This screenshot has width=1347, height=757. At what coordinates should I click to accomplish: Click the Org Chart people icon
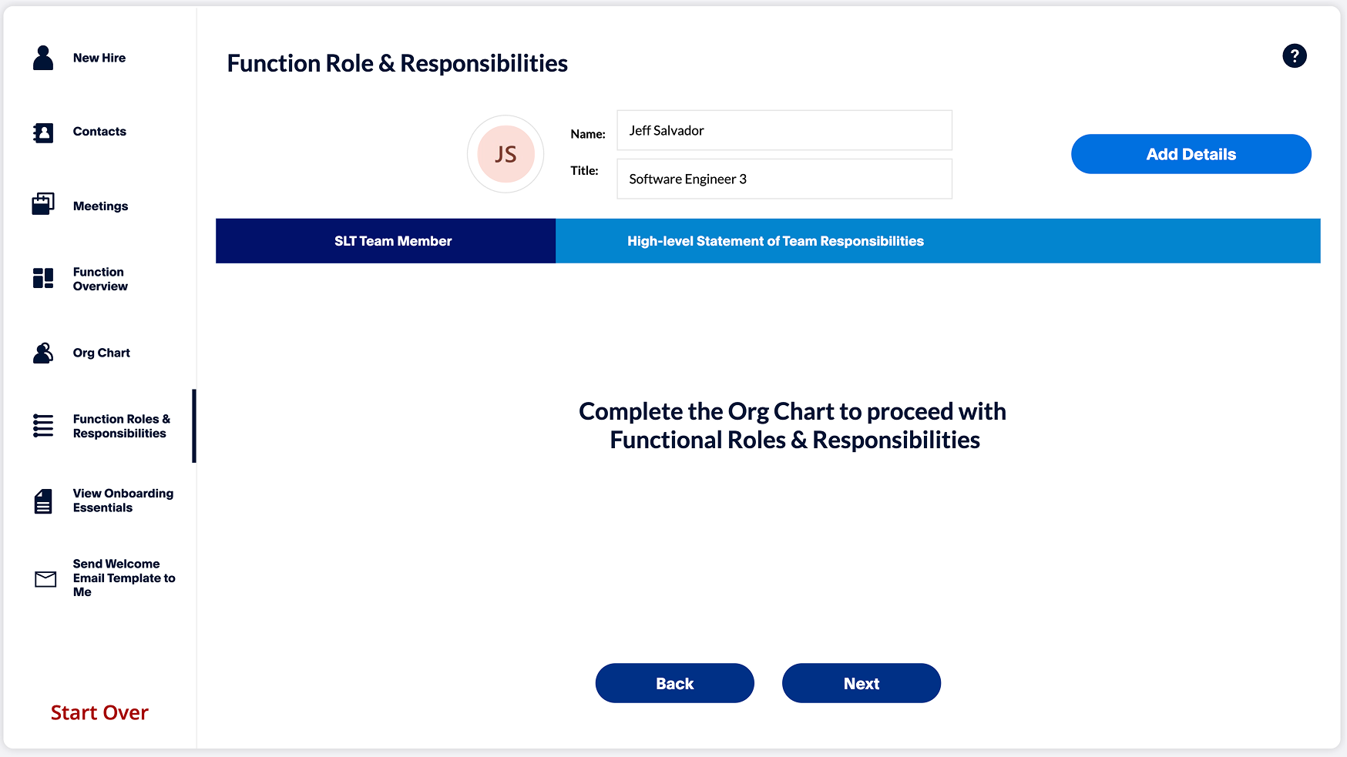click(x=43, y=353)
